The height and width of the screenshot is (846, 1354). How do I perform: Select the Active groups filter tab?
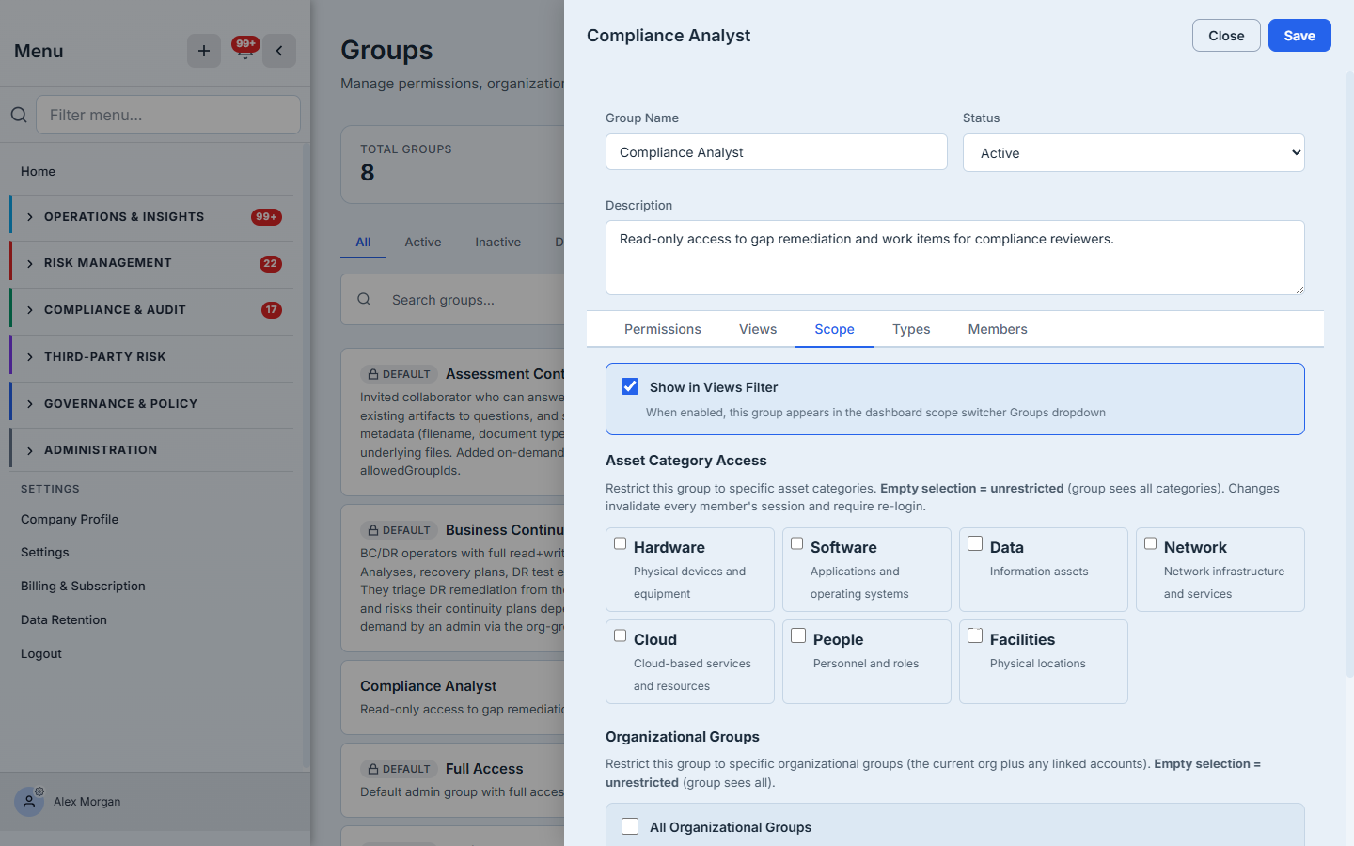[423, 242]
